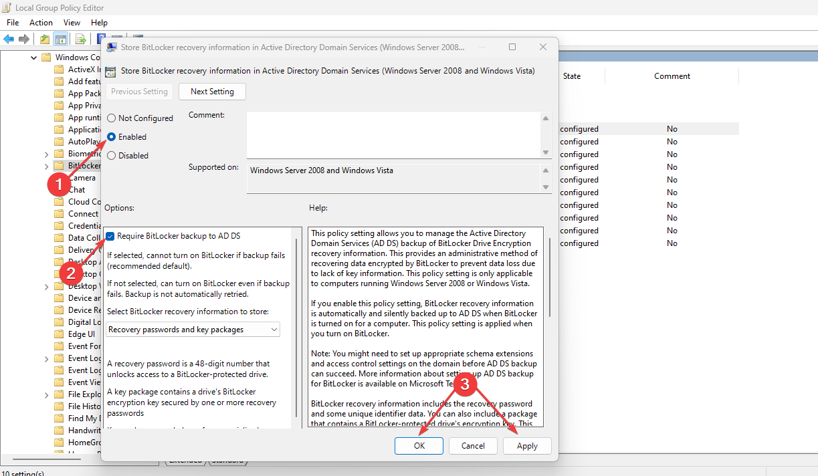Click the Supported on box scroll-up arrow
This screenshot has width=818, height=476.
(546, 170)
